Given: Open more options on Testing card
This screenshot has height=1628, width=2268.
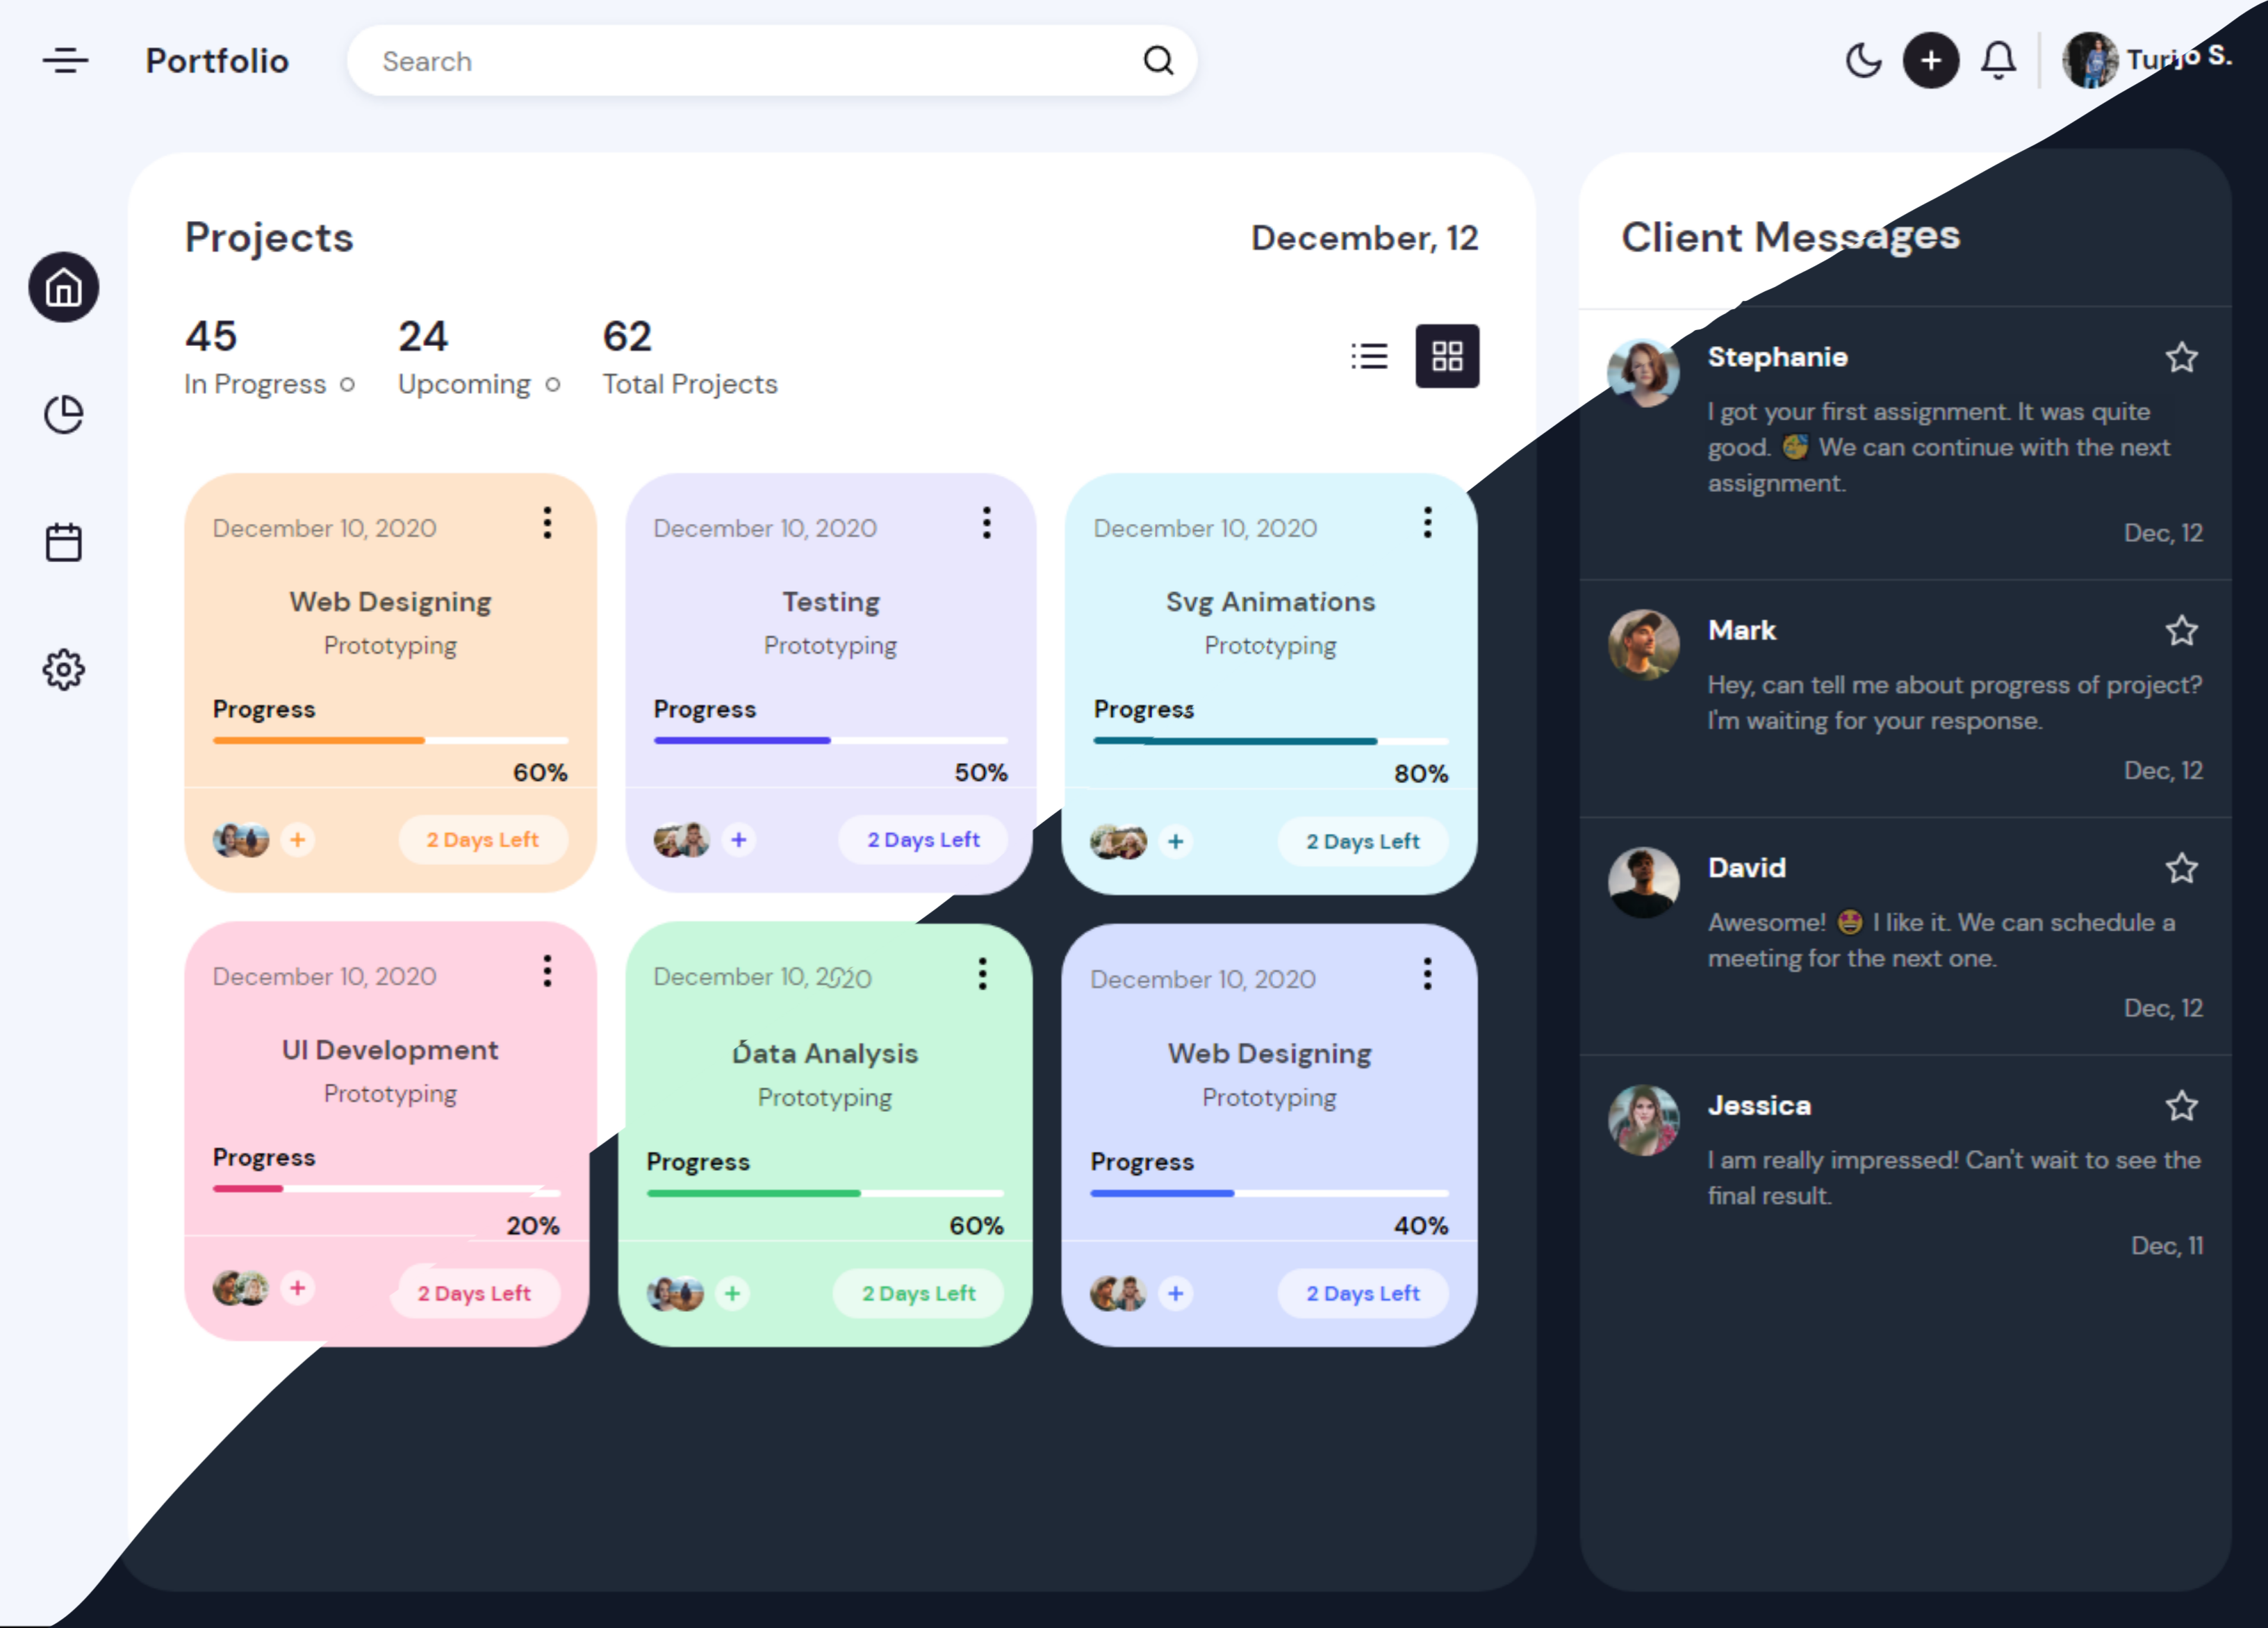Looking at the screenshot, I should tap(987, 523).
